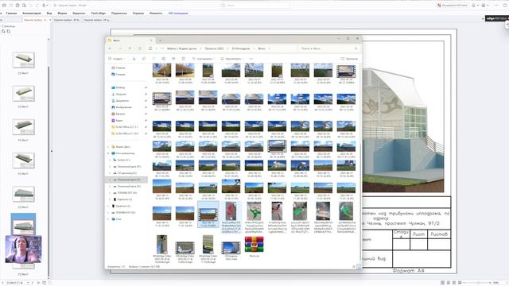
Task: Open the three-dots more options in Explorer toolbar
Action: click(x=251, y=59)
